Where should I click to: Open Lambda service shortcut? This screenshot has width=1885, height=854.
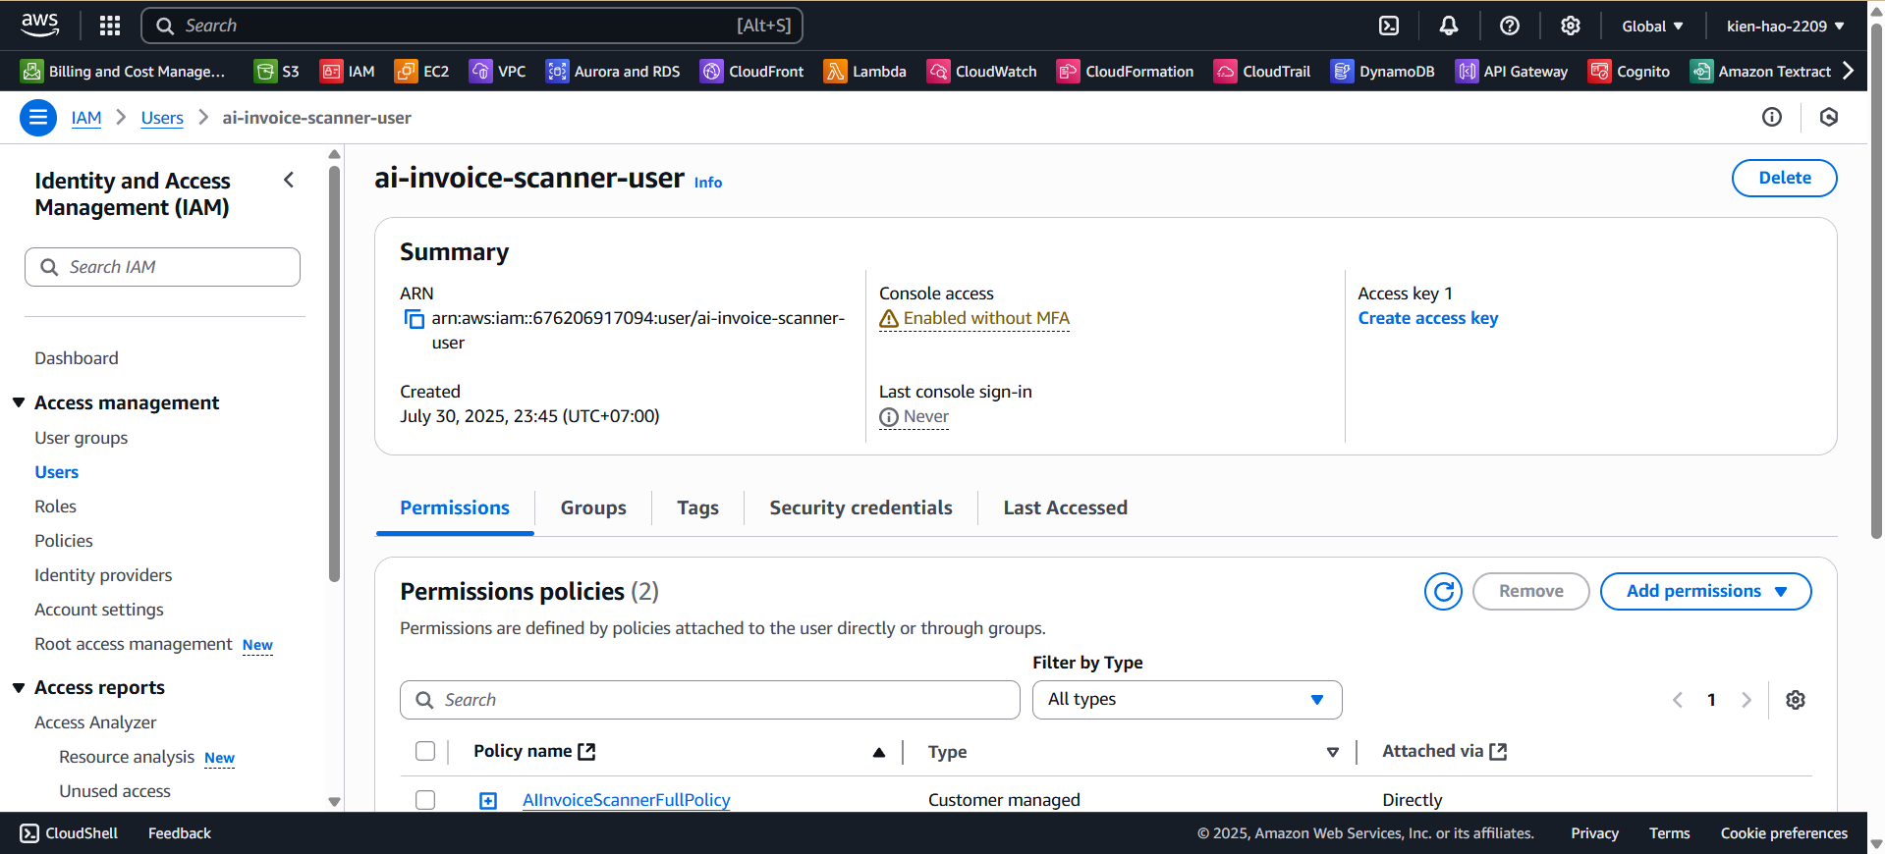point(865,72)
